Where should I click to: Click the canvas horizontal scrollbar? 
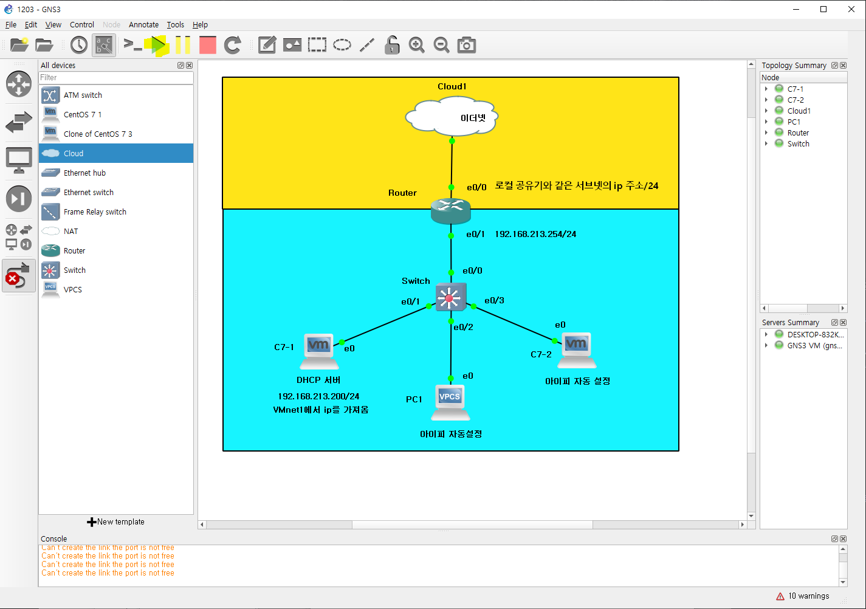tap(472, 525)
